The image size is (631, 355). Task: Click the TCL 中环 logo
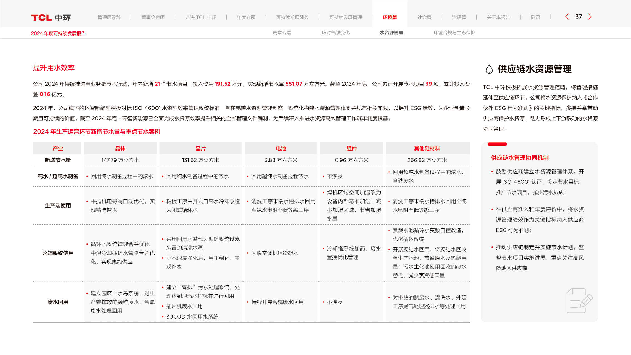51,18
